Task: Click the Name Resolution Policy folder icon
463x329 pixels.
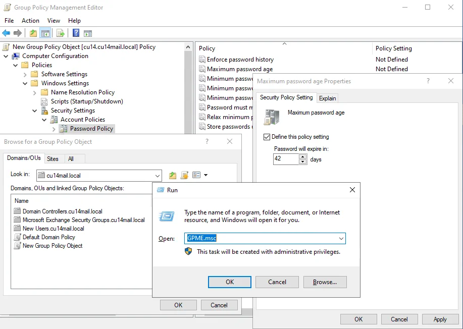Action: 44,92
